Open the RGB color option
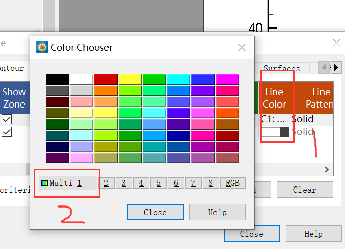 (x=232, y=183)
